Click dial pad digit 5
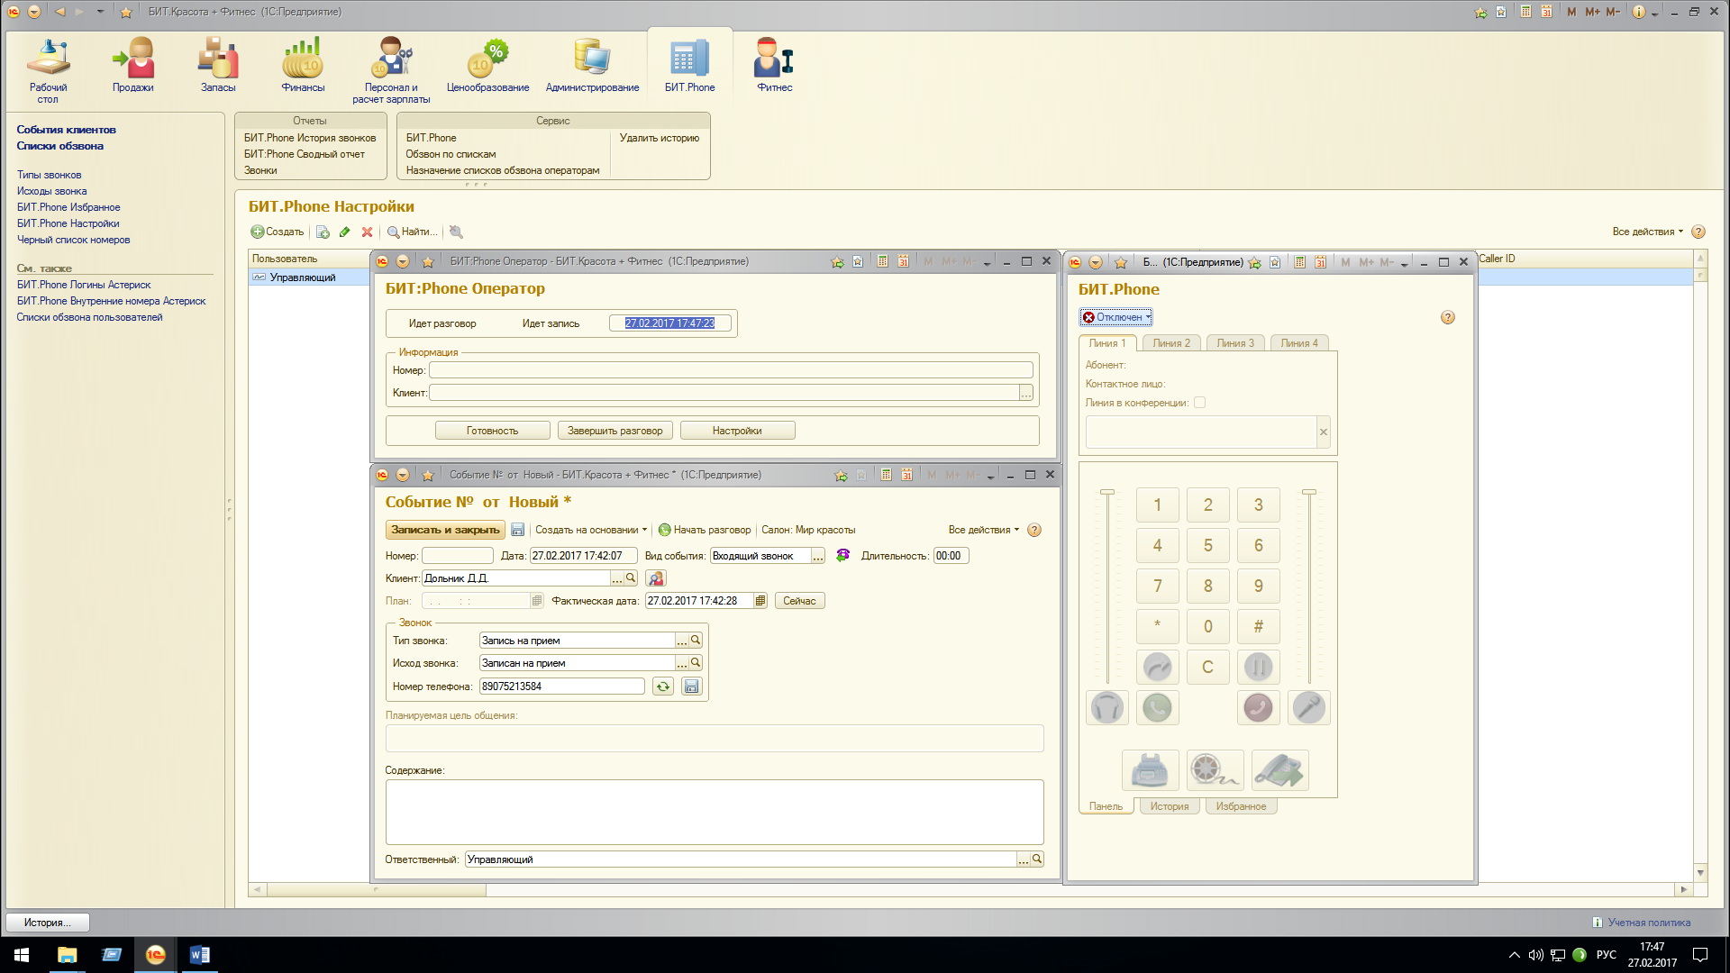 pyautogui.click(x=1207, y=545)
